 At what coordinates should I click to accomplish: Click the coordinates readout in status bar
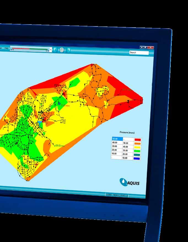tap(117, 195)
